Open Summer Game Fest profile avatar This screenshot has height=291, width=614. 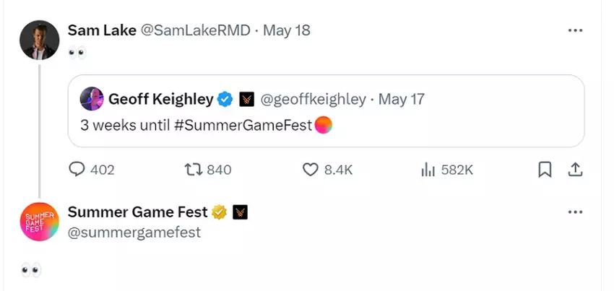coord(39,221)
